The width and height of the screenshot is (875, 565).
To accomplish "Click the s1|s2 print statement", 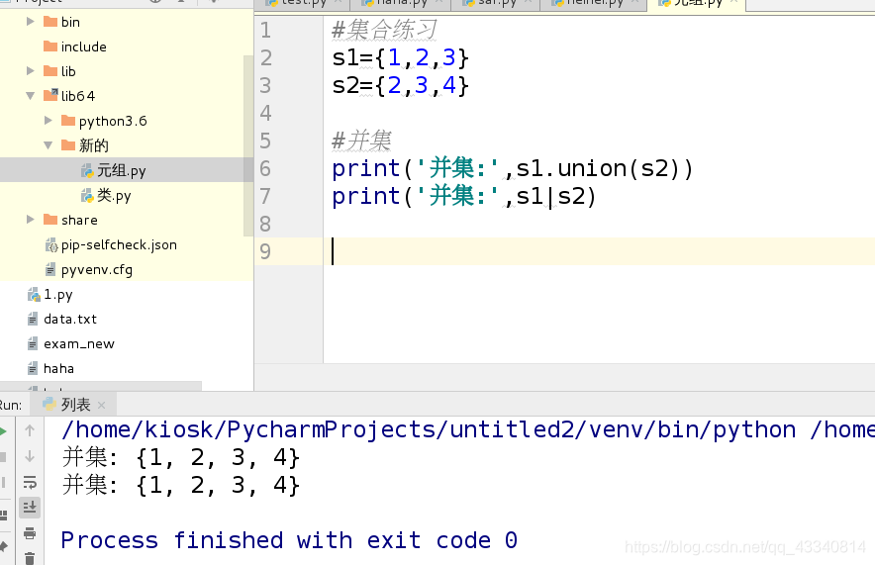I will click(x=464, y=196).
